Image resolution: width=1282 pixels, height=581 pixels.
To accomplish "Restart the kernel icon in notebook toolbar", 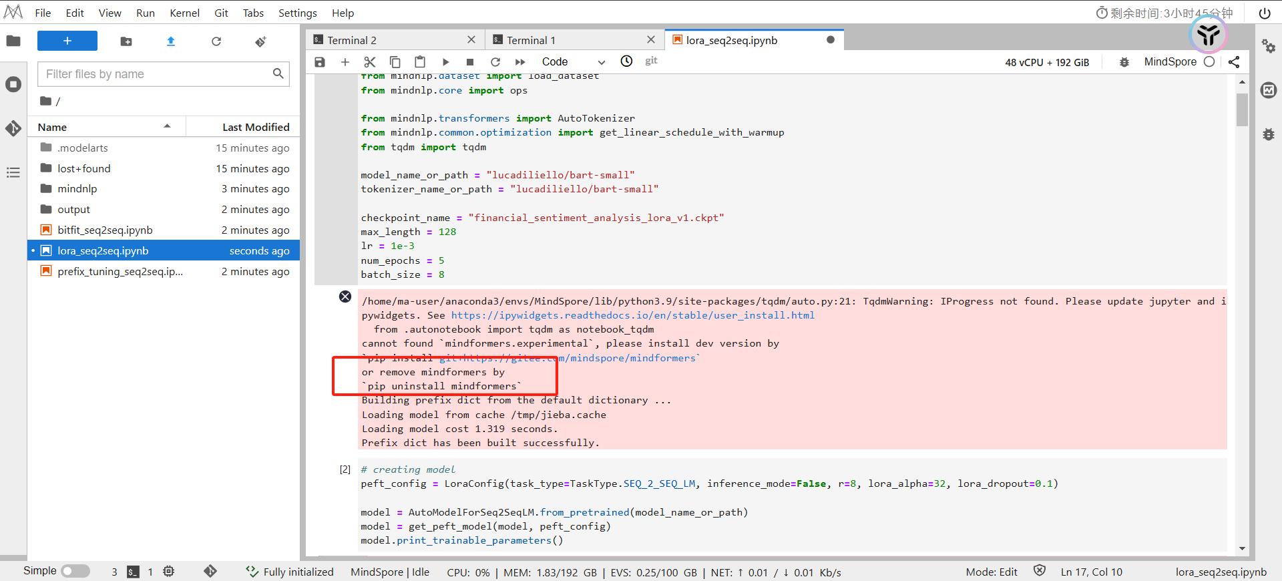I will click(x=495, y=62).
